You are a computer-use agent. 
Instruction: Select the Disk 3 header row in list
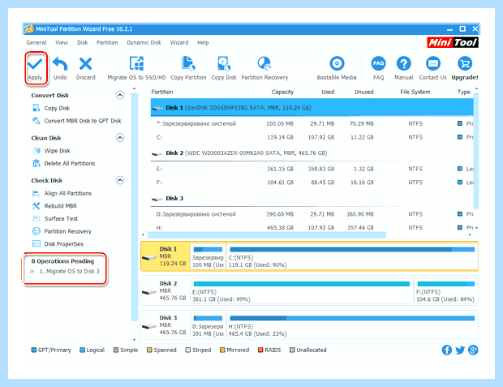pyautogui.click(x=312, y=198)
